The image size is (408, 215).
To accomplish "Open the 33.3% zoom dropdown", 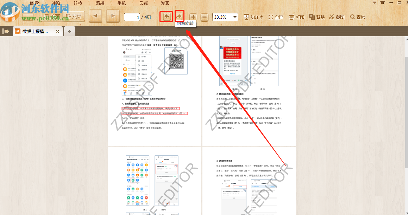I will (225, 17).
